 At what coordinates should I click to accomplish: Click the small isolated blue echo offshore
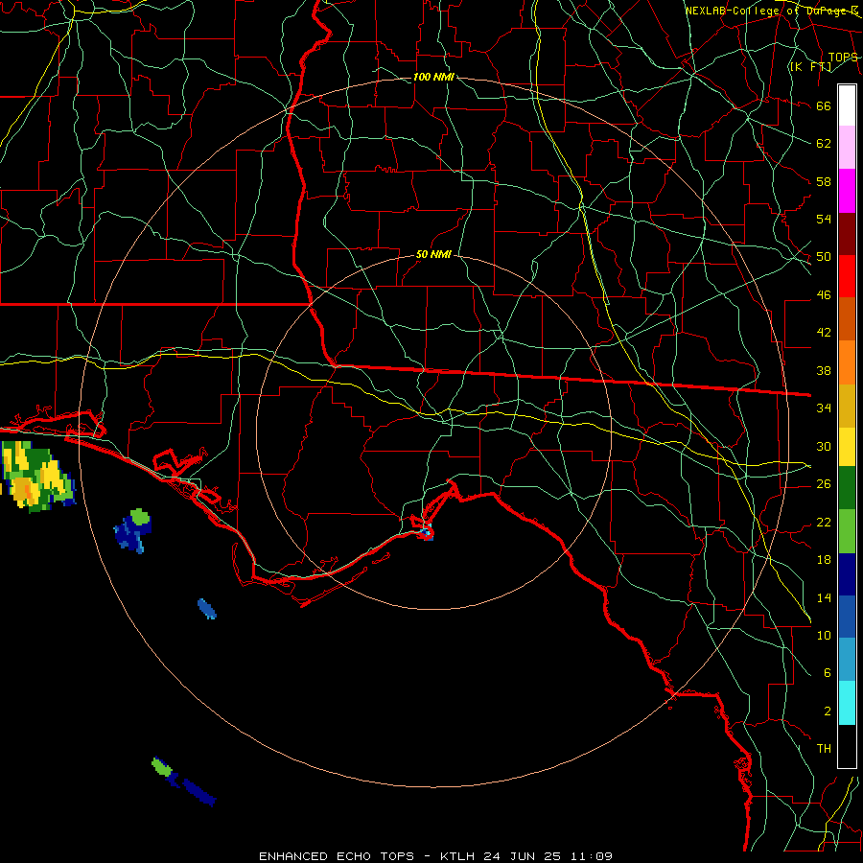coord(207,609)
